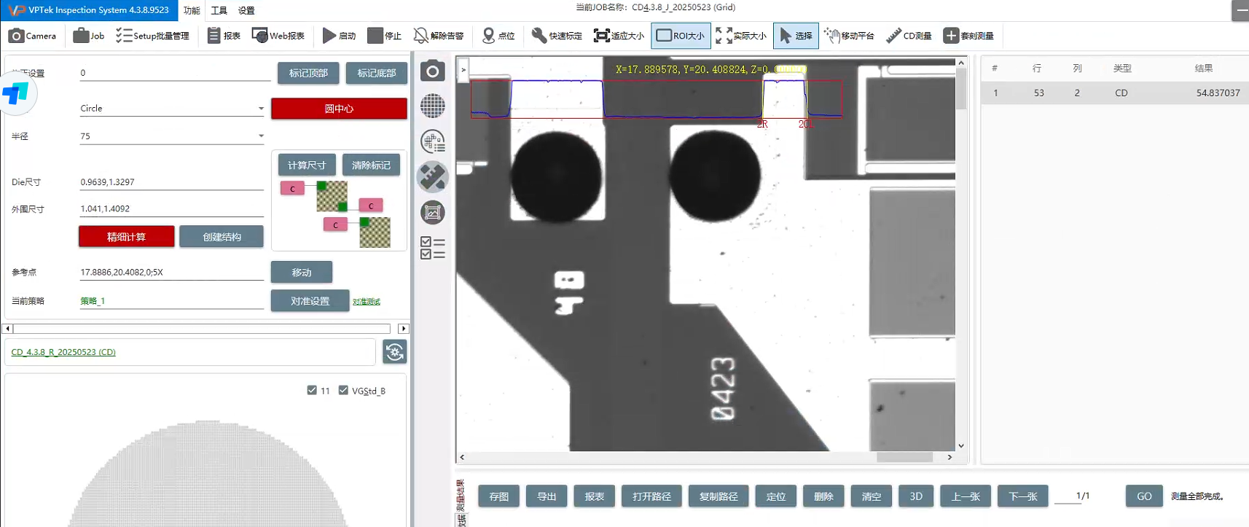Open Web报表 in the toolbar

(278, 36)
